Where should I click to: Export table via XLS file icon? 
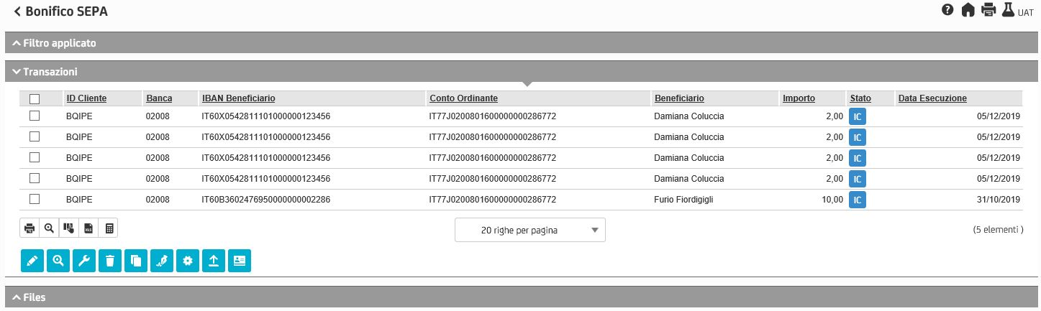(x=88, y=228)
